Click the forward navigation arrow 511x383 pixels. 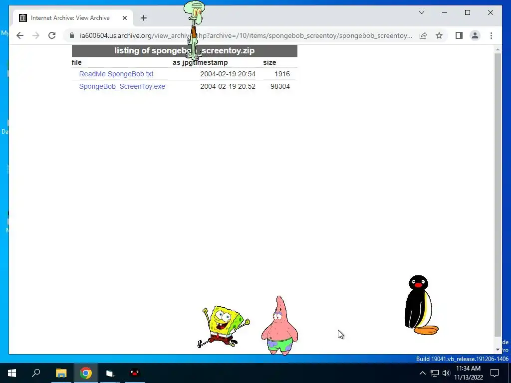pos(36,35)
